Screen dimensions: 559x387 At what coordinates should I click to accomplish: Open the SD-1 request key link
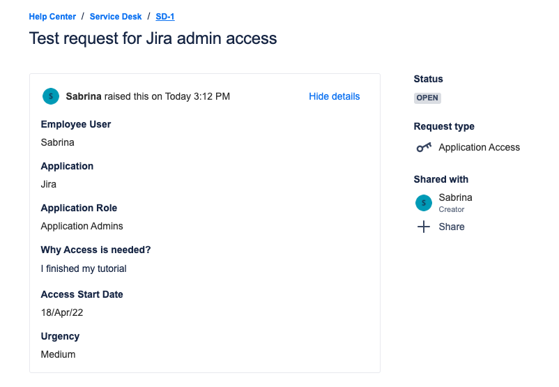tap(165, 17)
